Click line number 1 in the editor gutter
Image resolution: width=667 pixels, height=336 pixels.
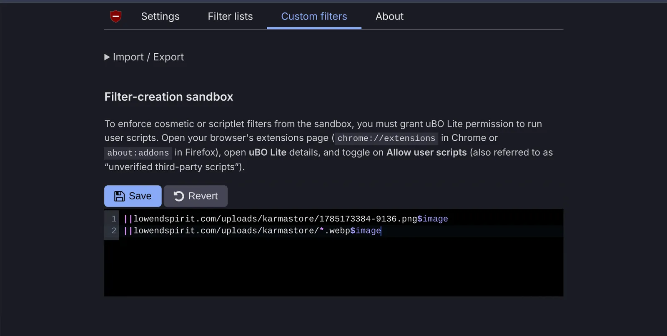tap(114, 219)
